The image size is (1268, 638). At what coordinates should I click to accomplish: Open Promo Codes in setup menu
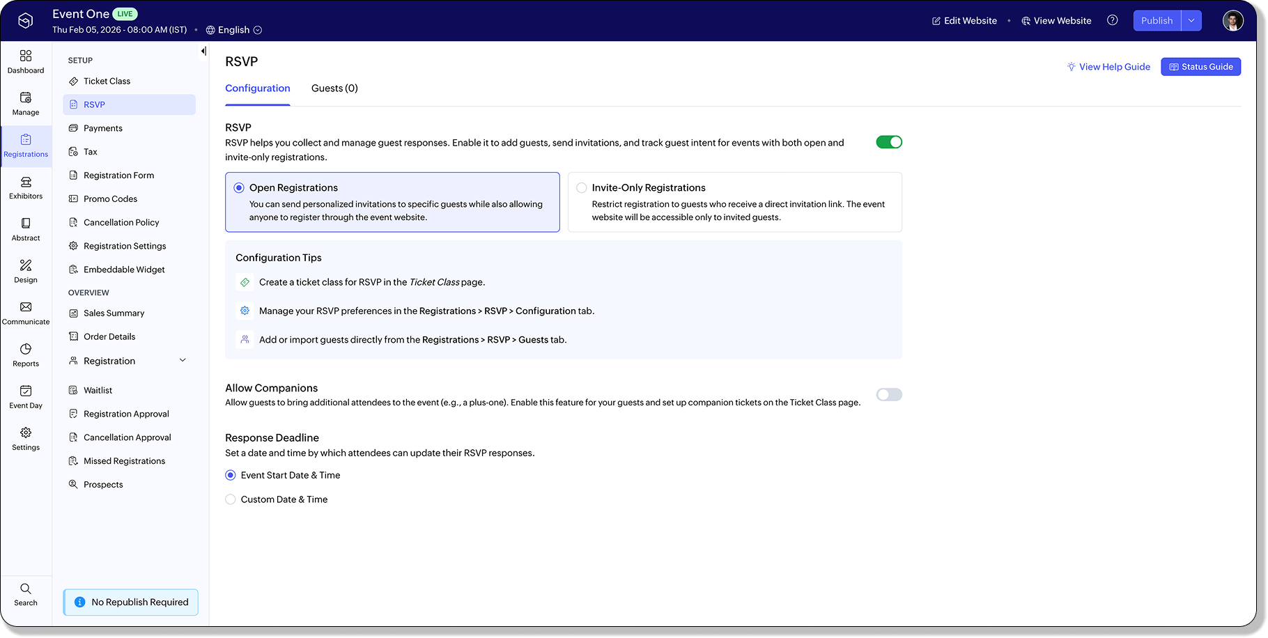click(110, 199)
